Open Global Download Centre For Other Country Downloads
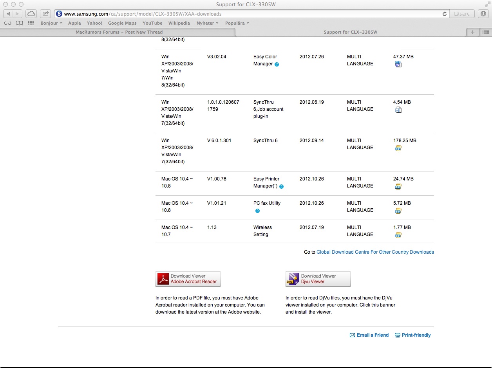This screenshot has height=368, width=492. 375,252
